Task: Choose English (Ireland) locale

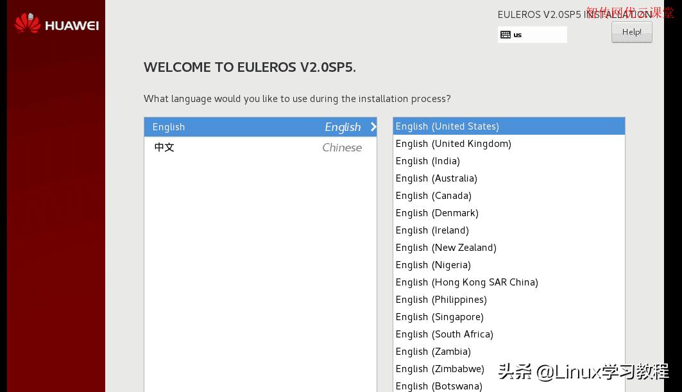Action: point(509,230)
